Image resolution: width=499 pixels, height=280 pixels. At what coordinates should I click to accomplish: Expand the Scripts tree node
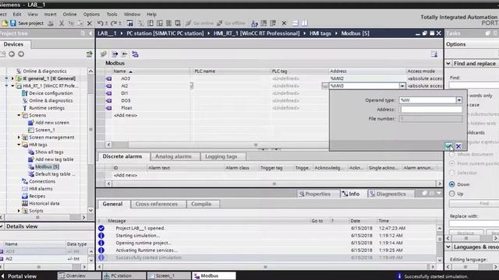pos(19,211)
